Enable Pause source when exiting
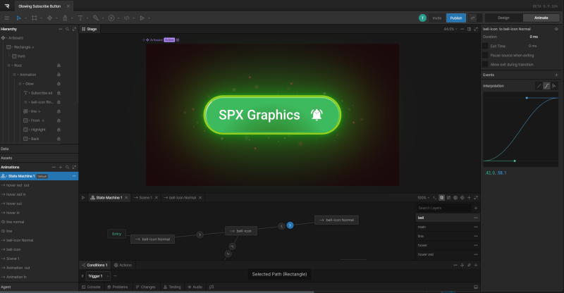This screenshot has height=293, width=564. (485, 55)
